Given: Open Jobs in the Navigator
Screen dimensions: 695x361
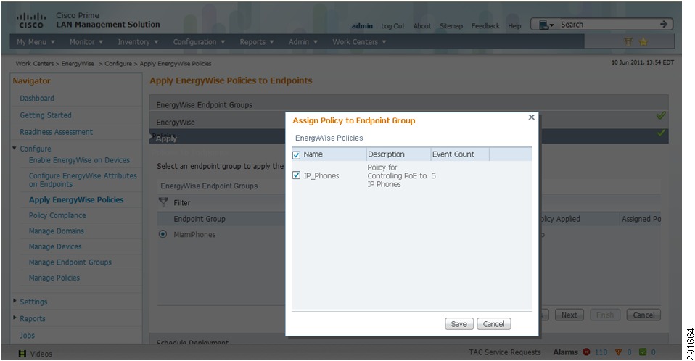Looking at the screenshot, I should coord(27,336).
